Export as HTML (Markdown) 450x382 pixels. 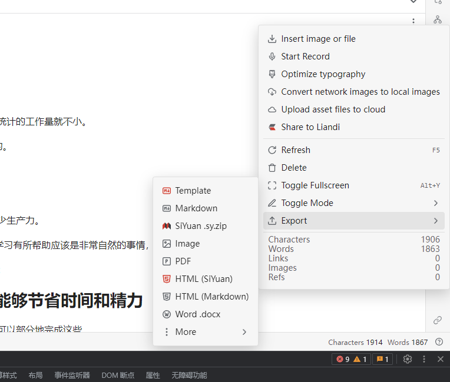[205, 297]
